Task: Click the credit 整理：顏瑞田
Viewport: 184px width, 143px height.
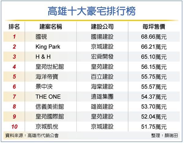Action: click(164, 136)
